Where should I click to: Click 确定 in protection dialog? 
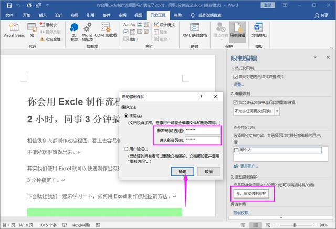[x=183, y=172]
